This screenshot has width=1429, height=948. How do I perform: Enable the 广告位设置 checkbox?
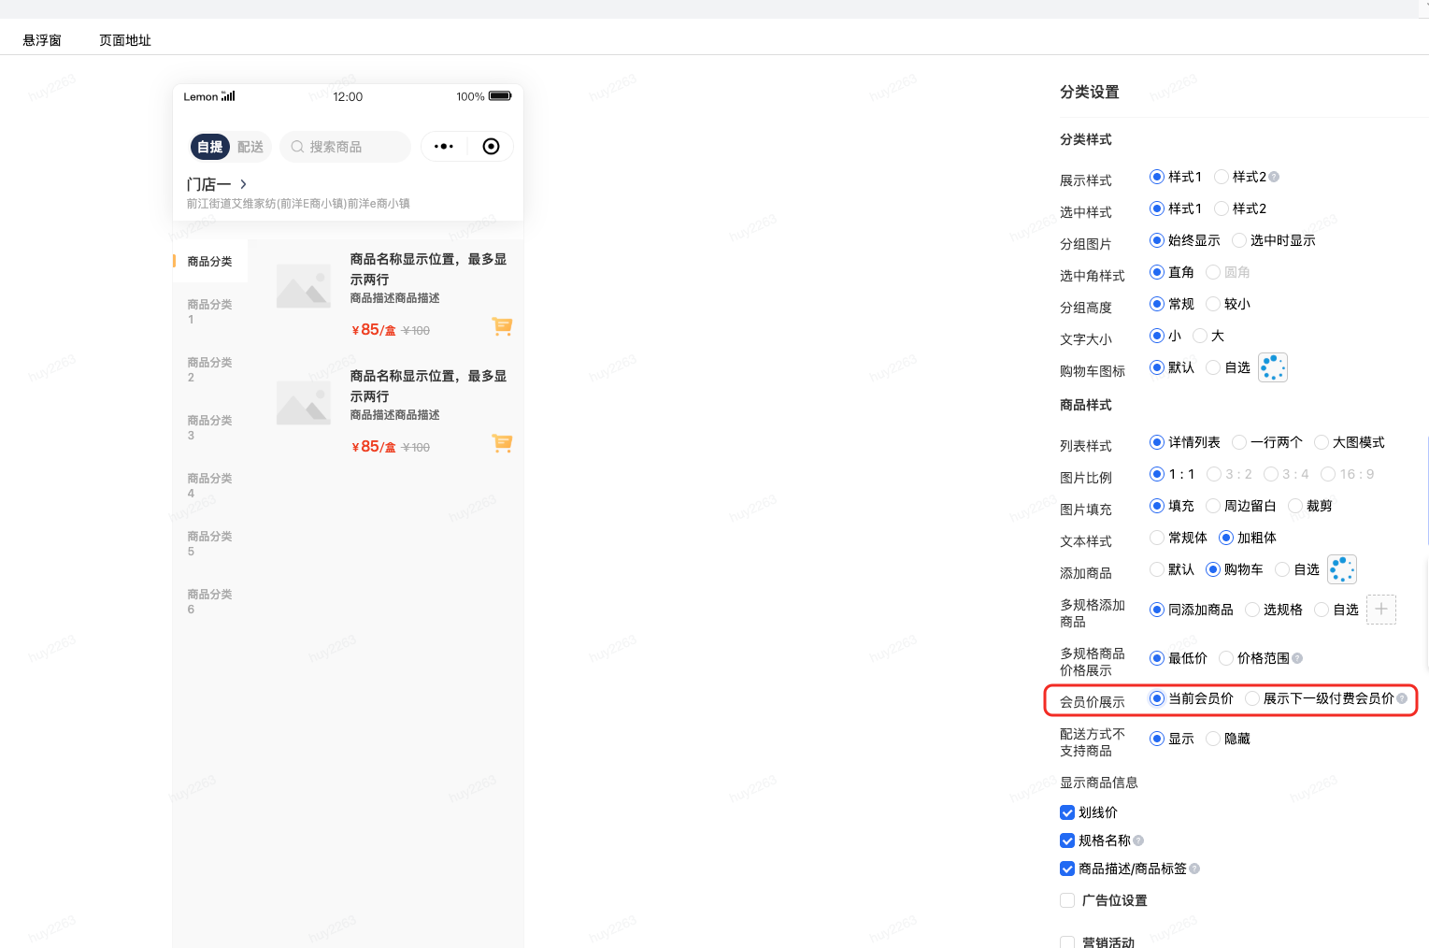coord(1067,900)
